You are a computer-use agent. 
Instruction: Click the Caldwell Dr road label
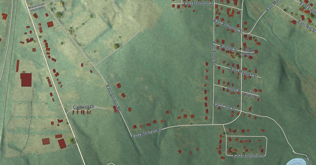tap(84, 107)
